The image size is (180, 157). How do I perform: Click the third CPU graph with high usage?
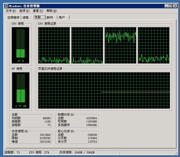tap(120, 45)
